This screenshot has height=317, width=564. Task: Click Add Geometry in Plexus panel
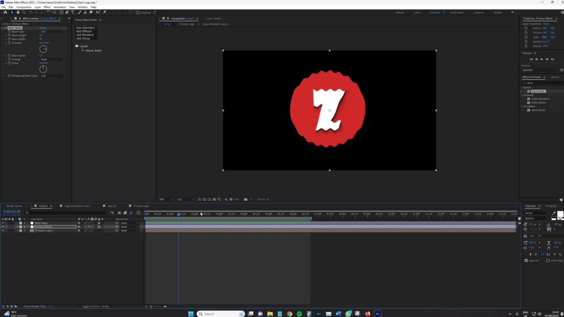coord(85,28)
